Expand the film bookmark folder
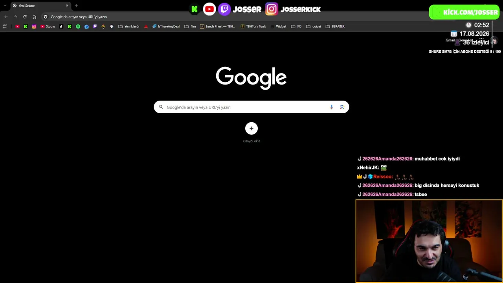This screenshot has height=283, width=503. coord(190,26)
